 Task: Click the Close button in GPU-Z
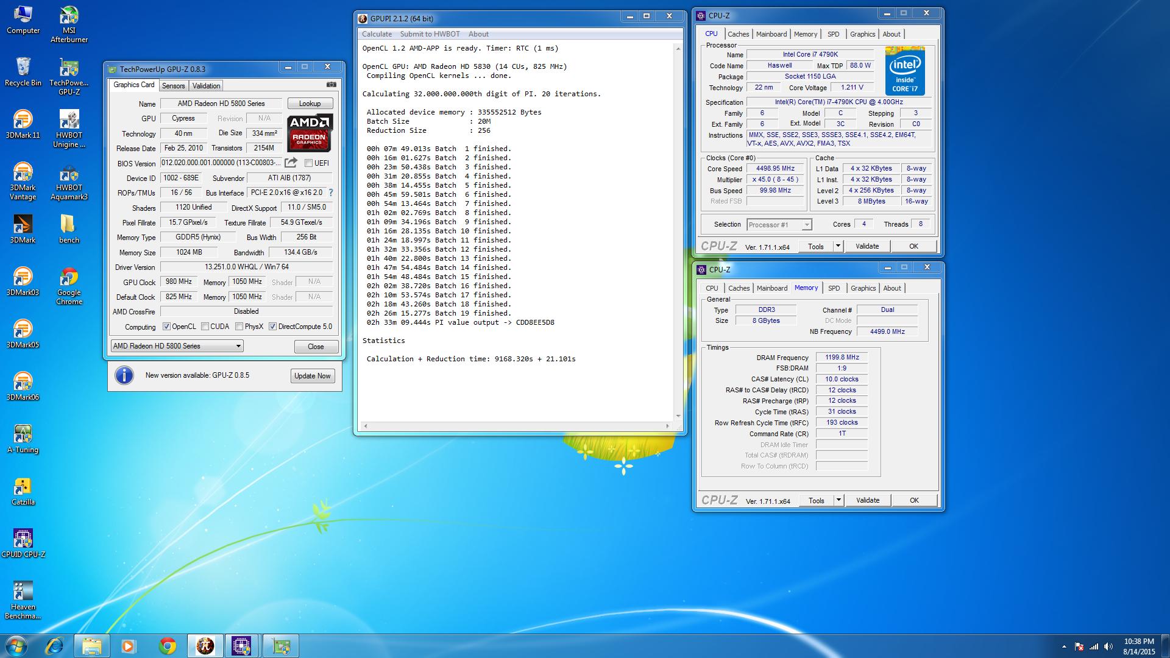316,346
